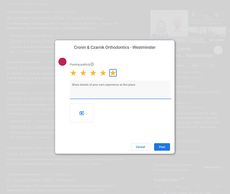230x194 pixels.
Task: Open the help icon beside Popular times
Action: (183, 178)
